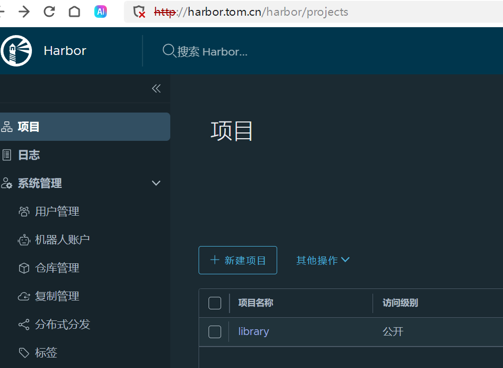Click the browser address bar URL
503x368 pixels.
pyautogui.click(x=251, y=12)
